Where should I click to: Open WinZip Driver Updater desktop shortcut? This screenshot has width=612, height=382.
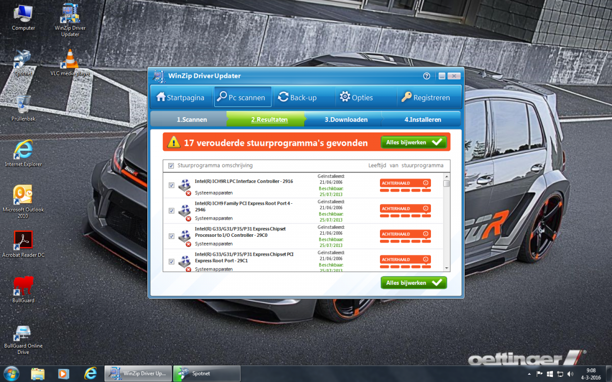pos(70,20)
